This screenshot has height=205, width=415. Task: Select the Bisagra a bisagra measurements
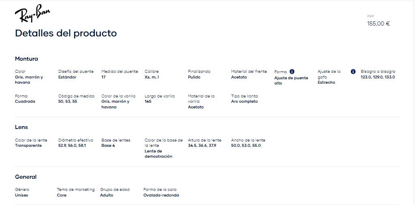pyautogui.click(x=378, y=77)
